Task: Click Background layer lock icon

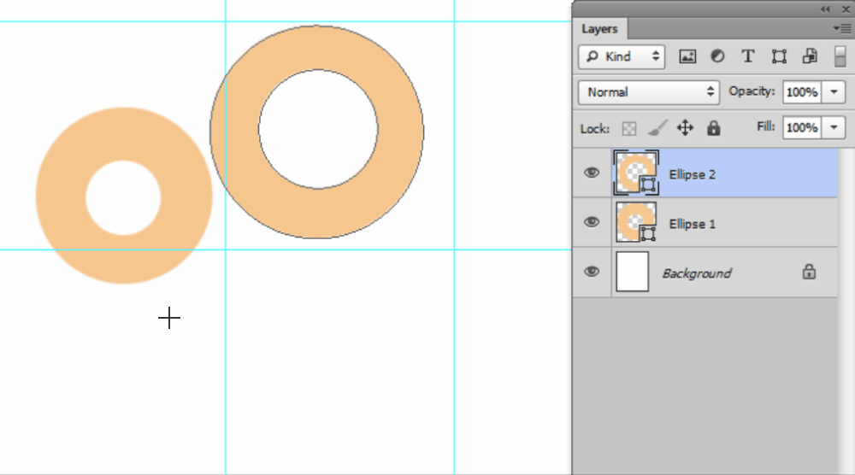Action: pos(809,272)
